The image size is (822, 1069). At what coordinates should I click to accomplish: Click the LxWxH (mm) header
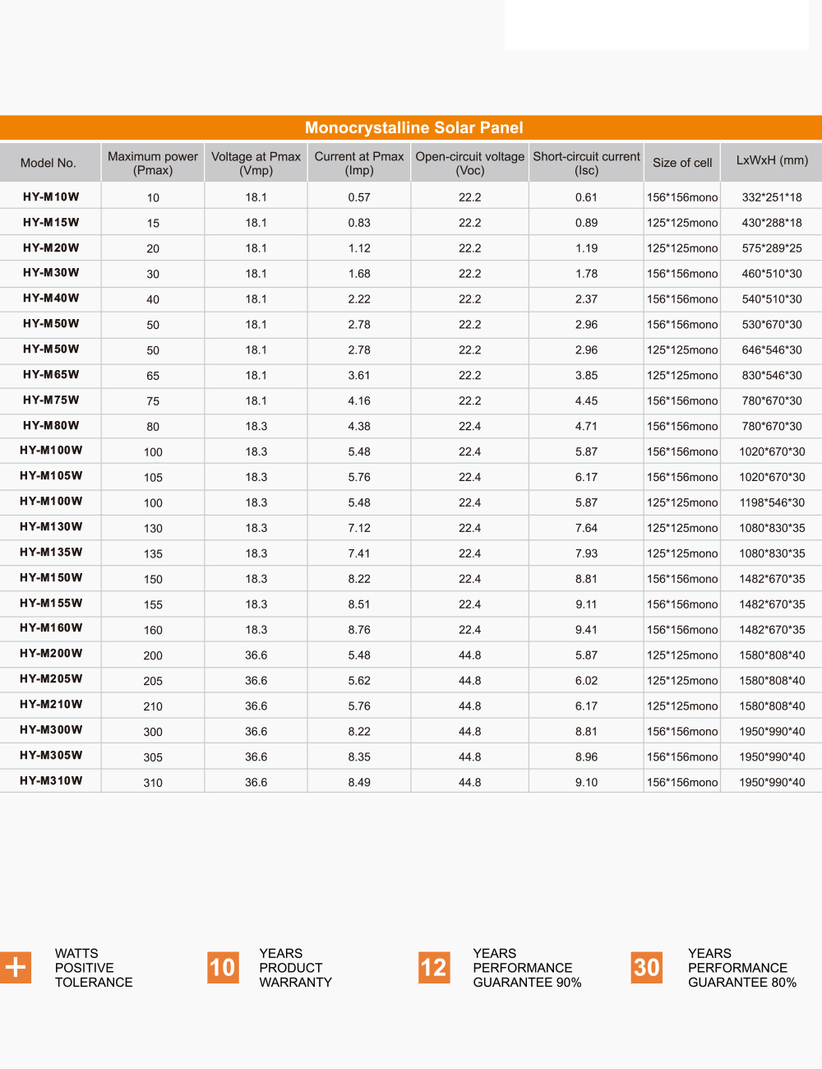(773, 160)
